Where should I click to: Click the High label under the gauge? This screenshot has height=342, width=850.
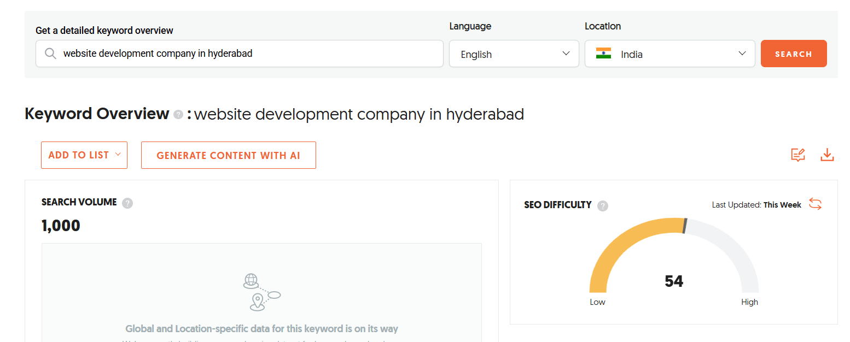[x=750, y=302]
